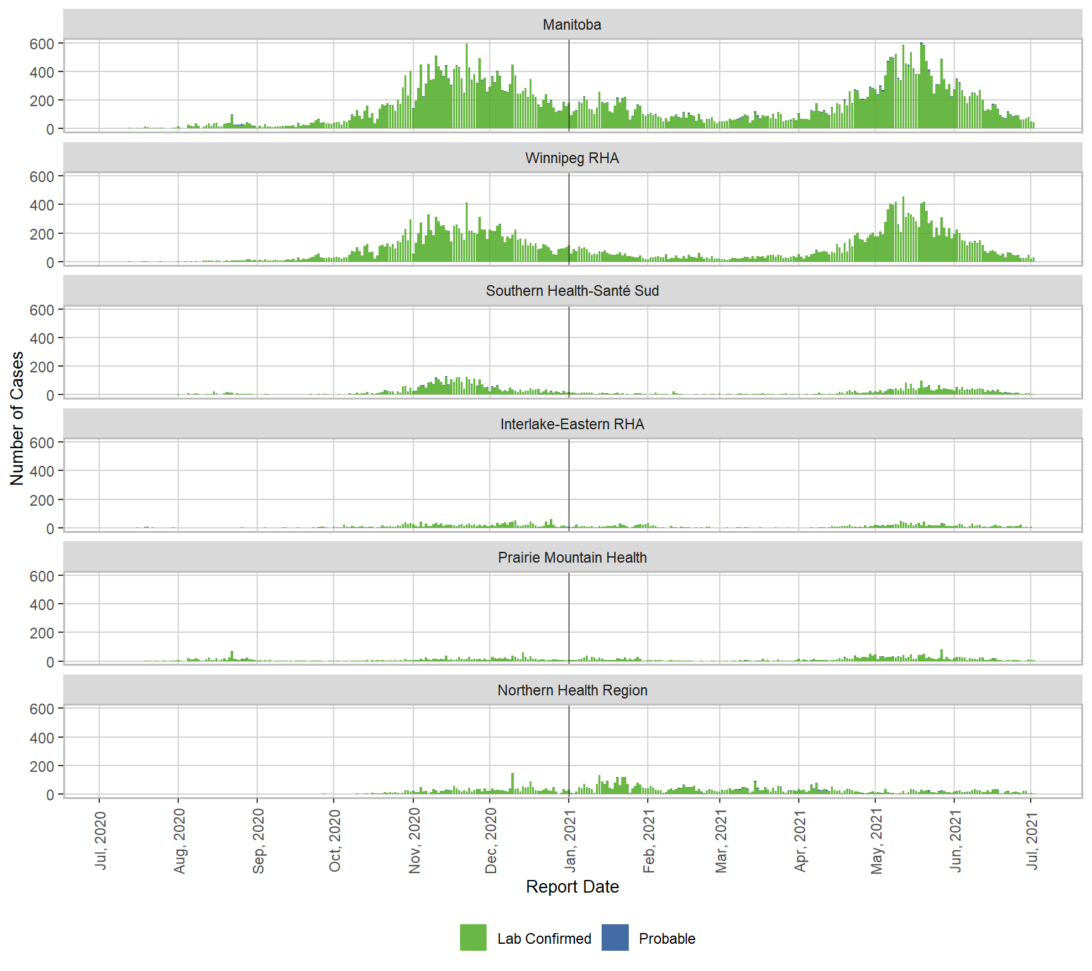The width and height of the screenshot is (1092, 971).
Task: Click the Manitoba panel header
Action: tap(572, 25)
